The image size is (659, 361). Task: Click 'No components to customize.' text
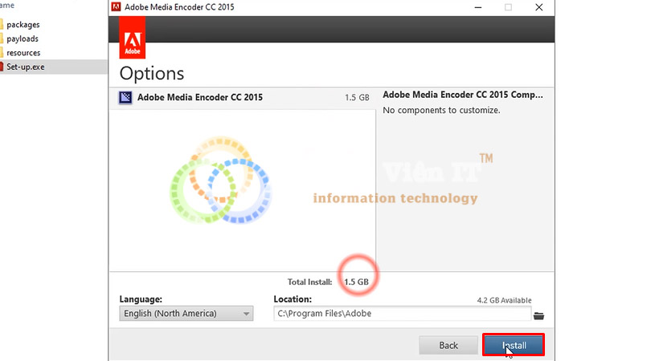(x=441, y=110)
